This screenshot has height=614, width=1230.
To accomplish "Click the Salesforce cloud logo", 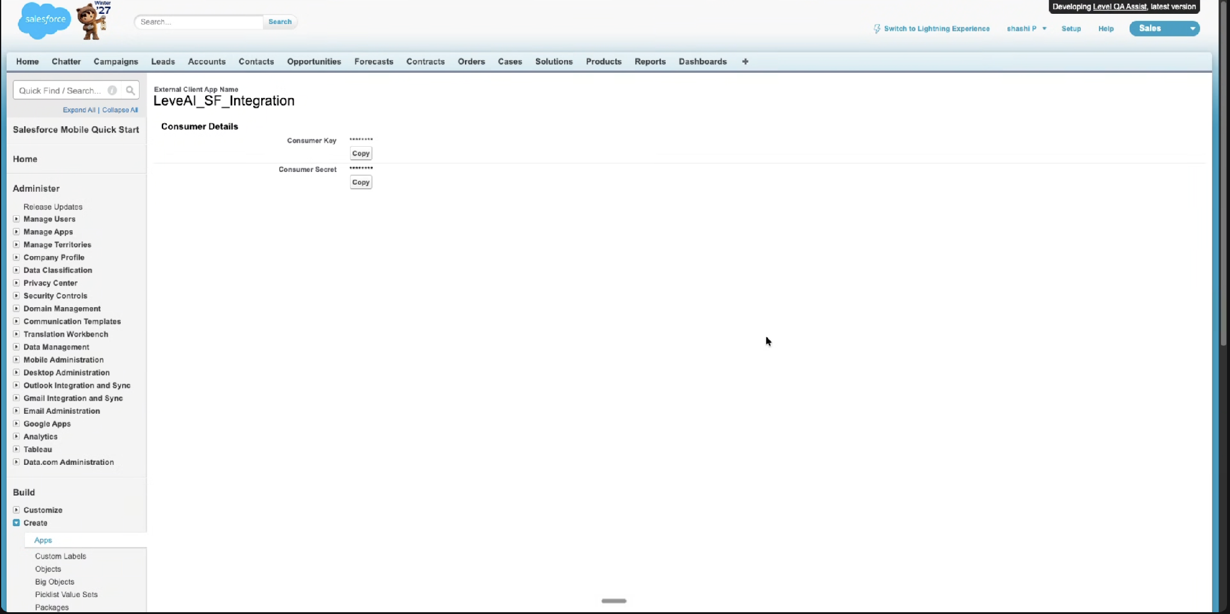I will click(45, 20).
